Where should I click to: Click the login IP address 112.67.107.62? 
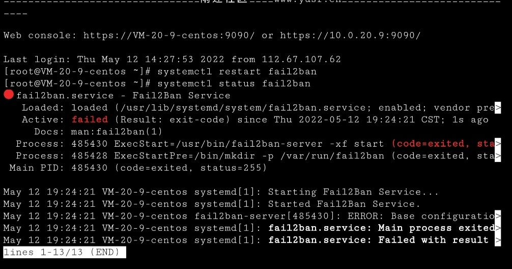click(x=301, y=60)
